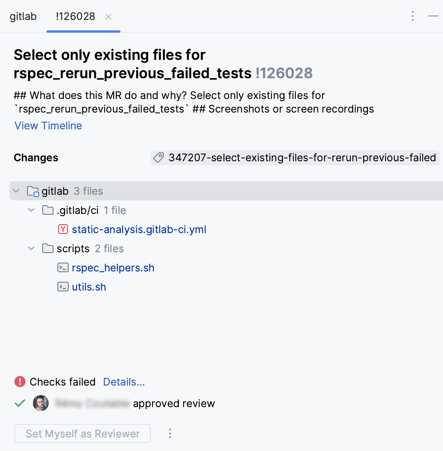Open the kebab menu beside Set Myself as Reviewer
The width and height of the screenshot is (443, 451).
coord(170,433)
